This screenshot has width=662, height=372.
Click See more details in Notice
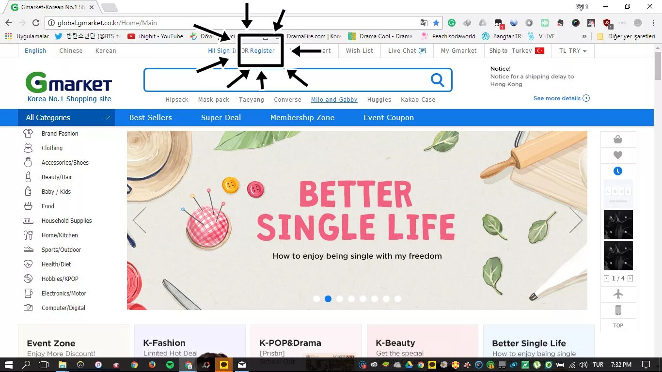point(561,98)
